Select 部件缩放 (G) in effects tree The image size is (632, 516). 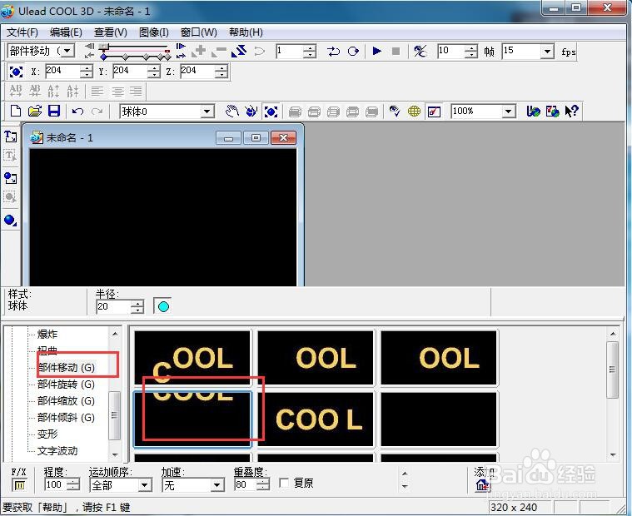pos(67,401)
